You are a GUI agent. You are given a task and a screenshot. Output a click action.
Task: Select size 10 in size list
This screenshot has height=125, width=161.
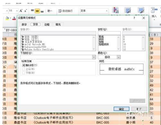pyautogui.click(x=125, y=44)
